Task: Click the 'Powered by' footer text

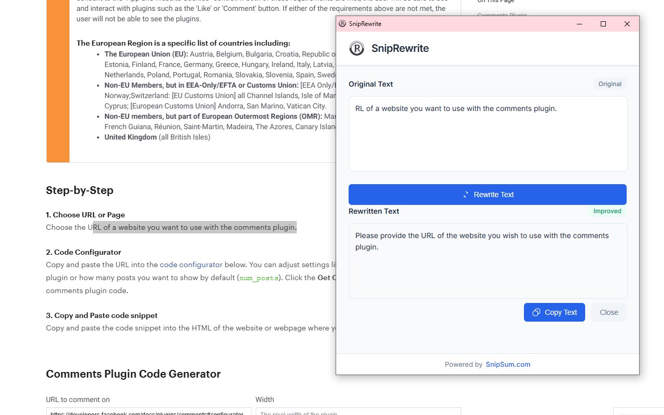Action: [x=464, y=364]
